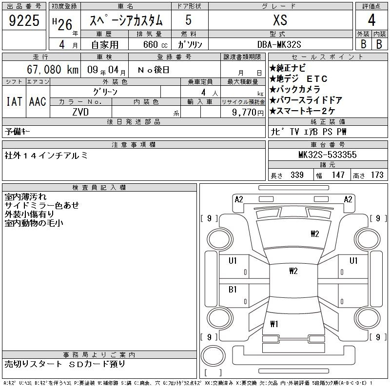Click the 社外14インチアルミ note
The width and height of the screenshot is (390, 390).
point(46,155)
